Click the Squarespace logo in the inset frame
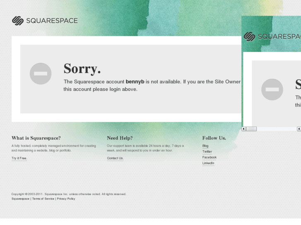Image resolution: width=301 pixels, height=225 pixels. pyautogui.click(x=272, y=37)
